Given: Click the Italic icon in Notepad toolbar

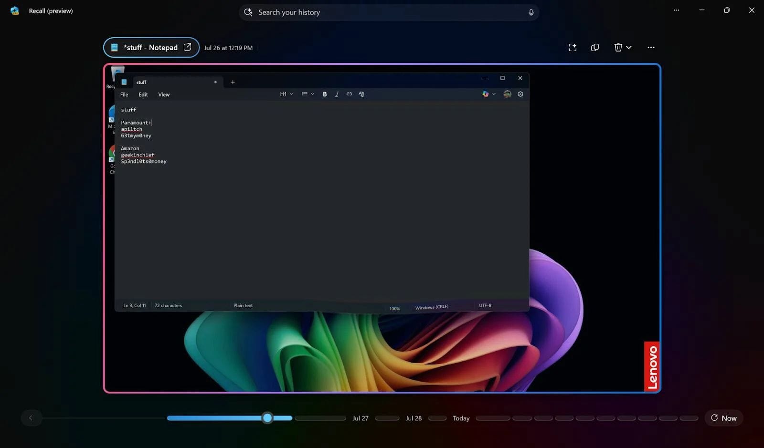Looking at the screenshot, I should point(337,94).
